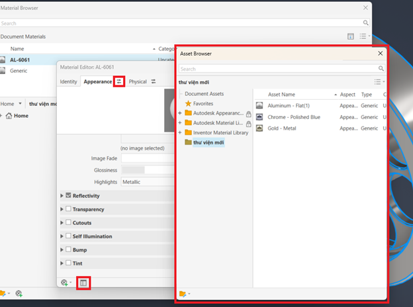Expand Inventor Material Library tree node
Screen dimensions: 413x307
tap(180, 132)
